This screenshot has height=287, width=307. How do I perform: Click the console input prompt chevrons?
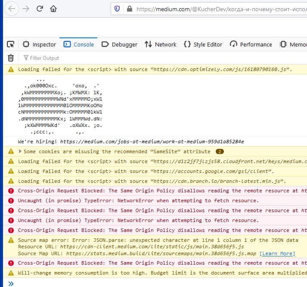point(11,284)
